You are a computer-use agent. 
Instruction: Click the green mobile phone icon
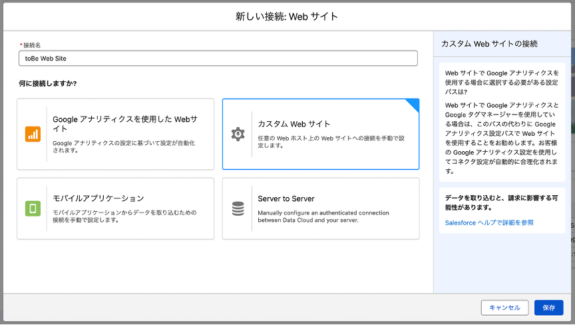click(33, 208)
